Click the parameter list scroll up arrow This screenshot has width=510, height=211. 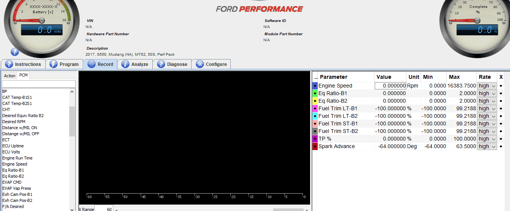72,91
